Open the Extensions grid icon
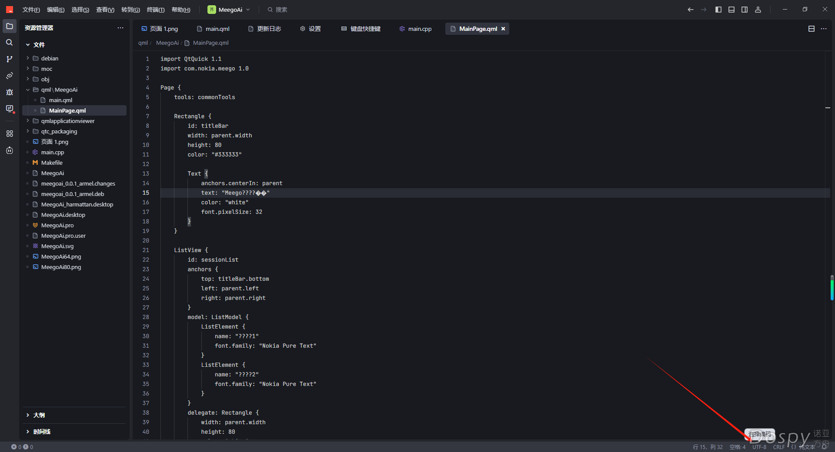The height and width of the screenshot is (452, 835). (x=9, y=134)
